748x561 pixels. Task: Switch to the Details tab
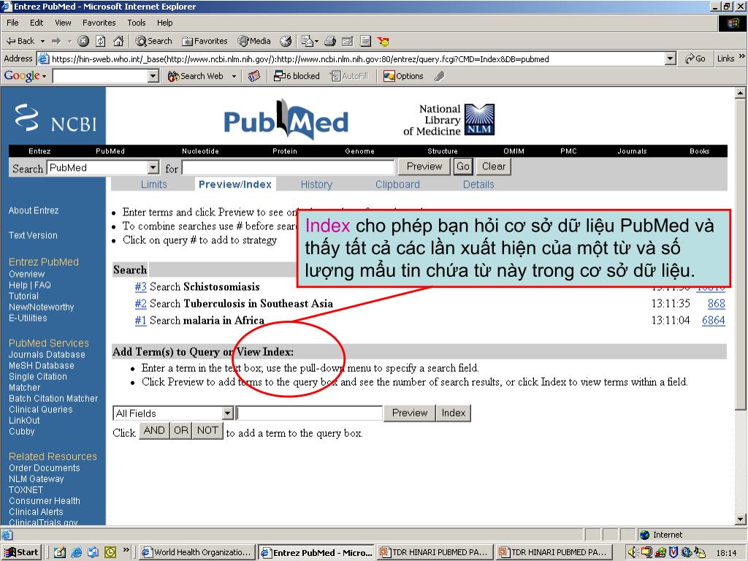point(478,184)
